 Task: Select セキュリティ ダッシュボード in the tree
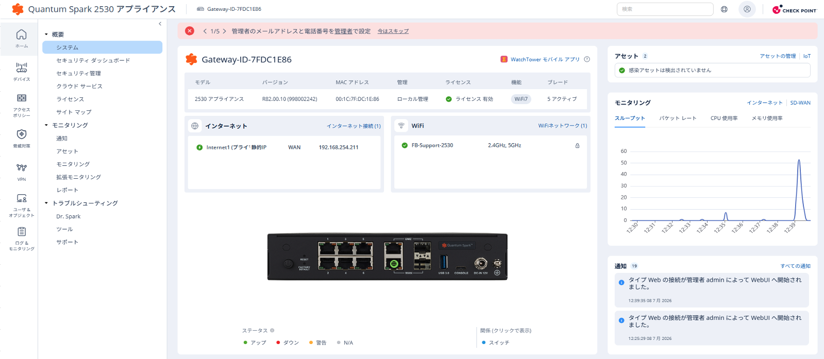[x=93, y=60]
